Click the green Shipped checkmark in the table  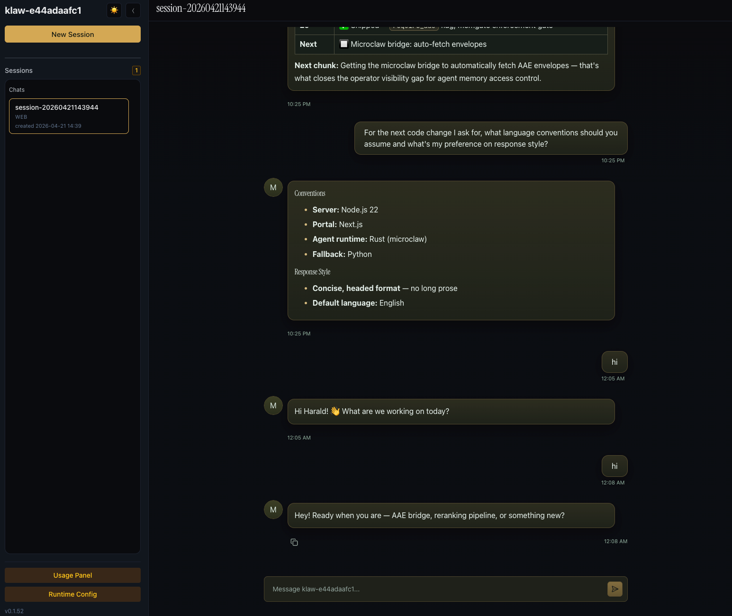pos(344,26)
